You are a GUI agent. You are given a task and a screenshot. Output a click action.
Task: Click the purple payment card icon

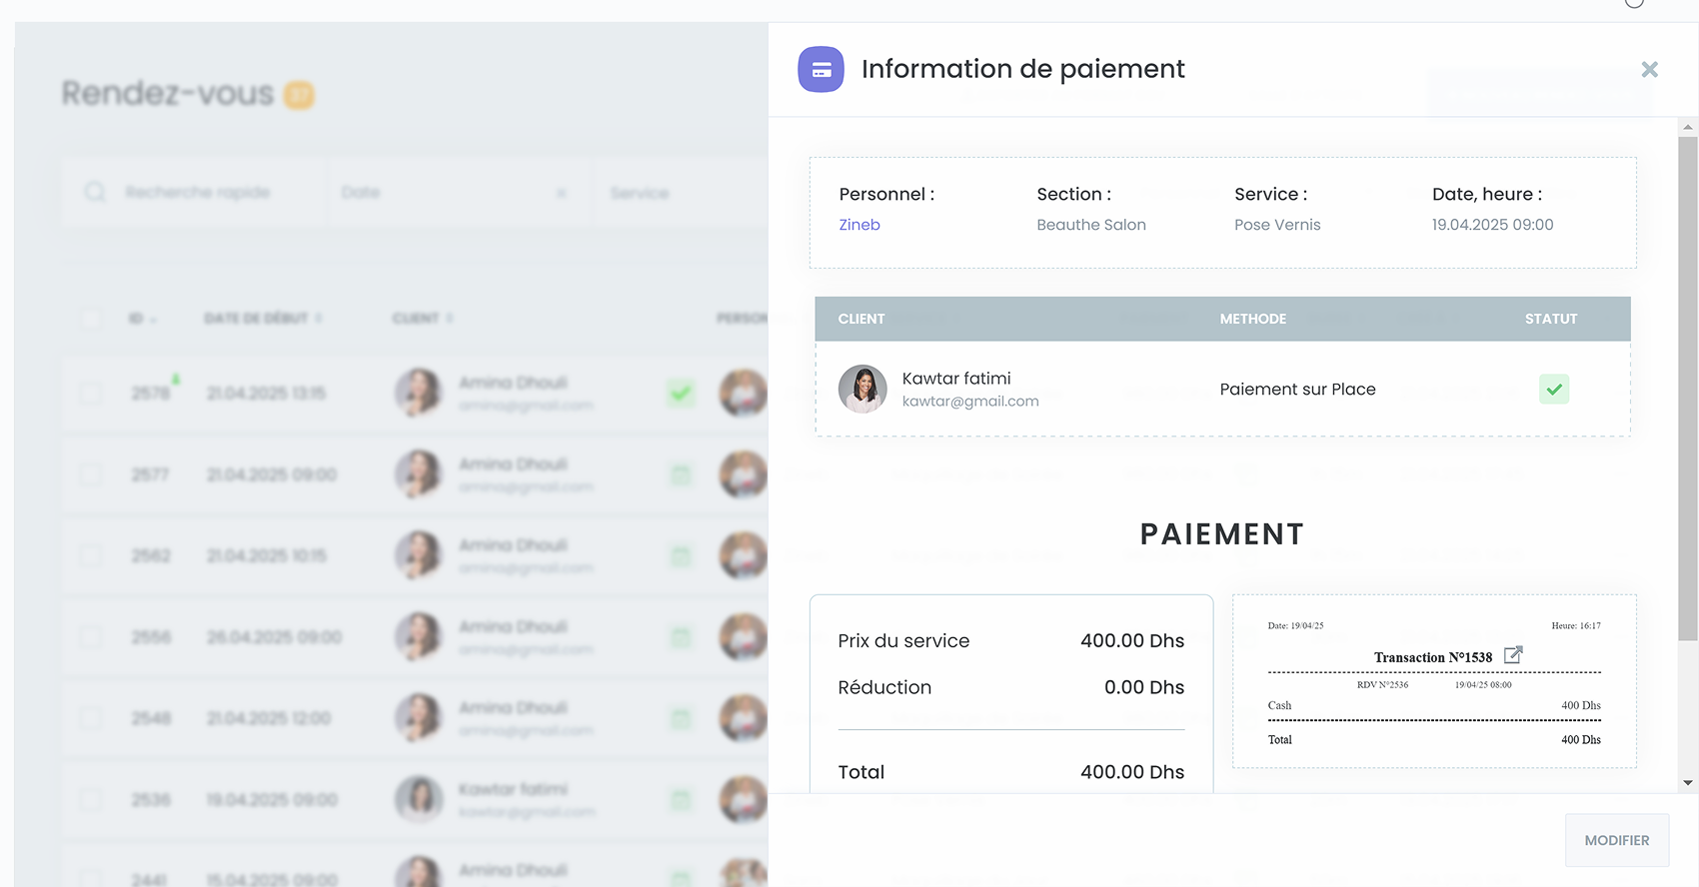pyautogui.click(x=821, y=69)
